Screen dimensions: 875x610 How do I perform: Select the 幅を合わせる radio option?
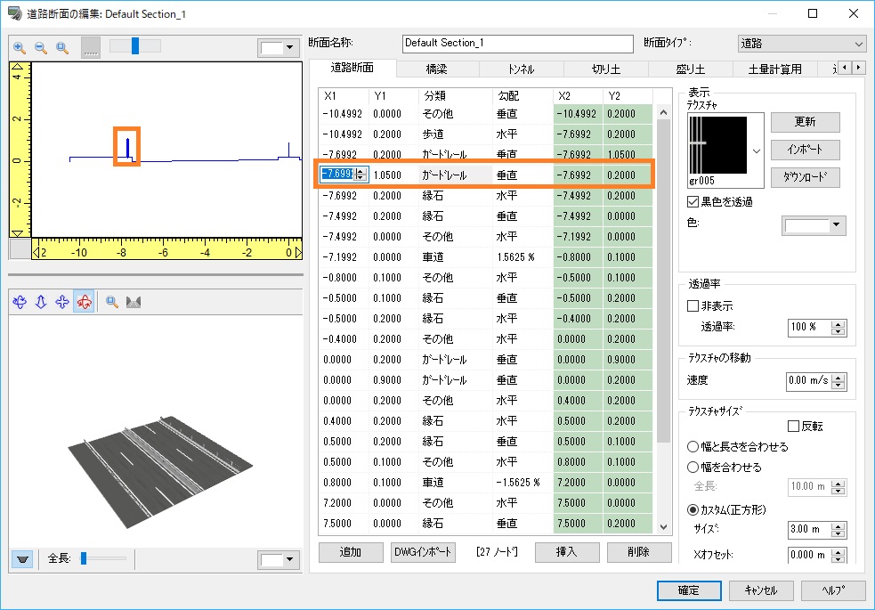694,467
